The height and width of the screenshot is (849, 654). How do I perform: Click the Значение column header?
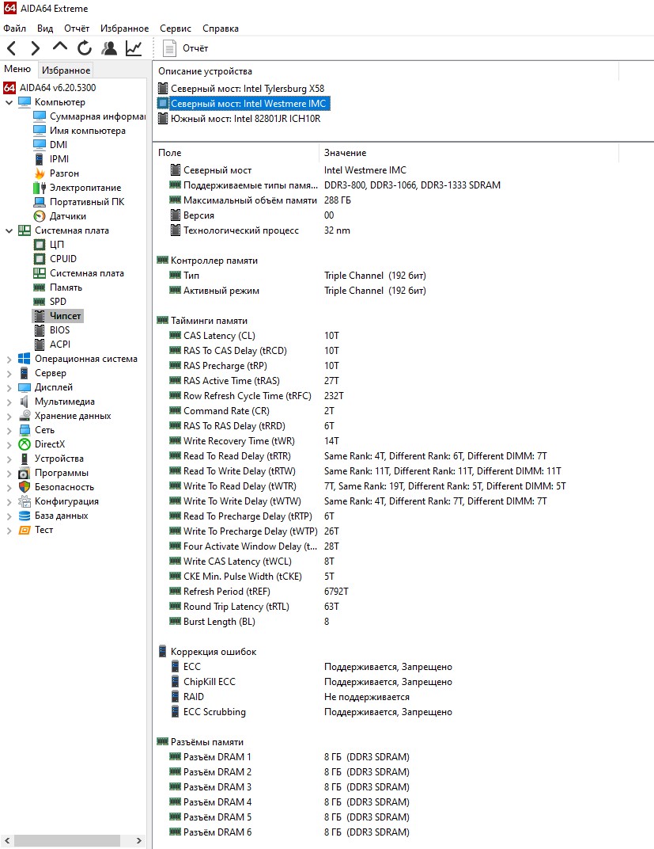[x=469, y=153]
